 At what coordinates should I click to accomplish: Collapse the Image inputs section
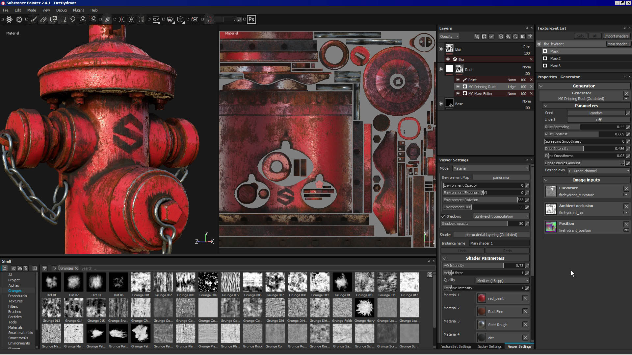[x=546, y=180]
